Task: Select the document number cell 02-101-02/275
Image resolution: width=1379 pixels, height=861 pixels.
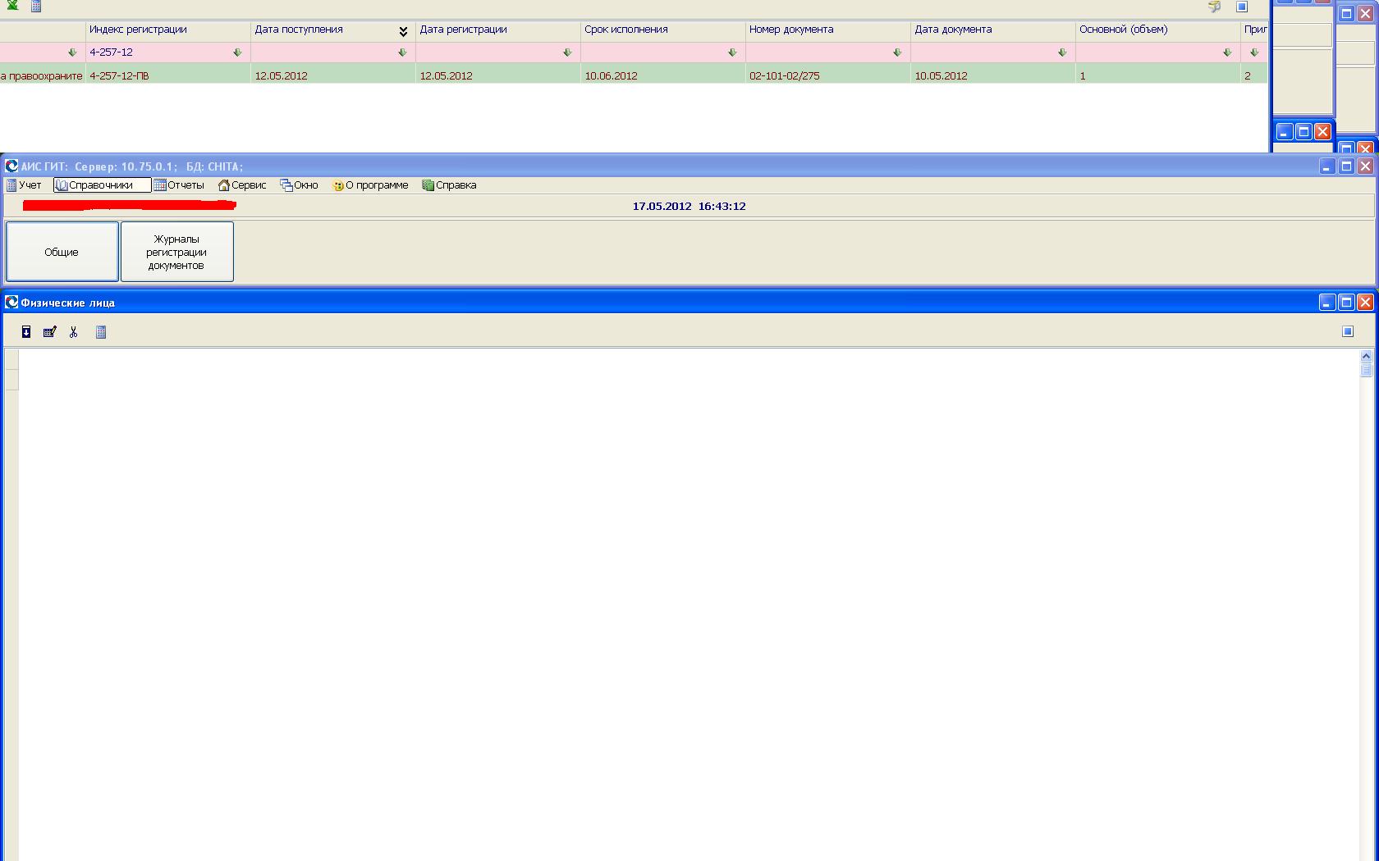Action: [827, 75]
